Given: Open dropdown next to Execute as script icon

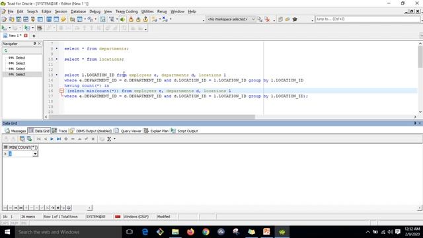Looking at the screenshot, I should pos(33,28).
